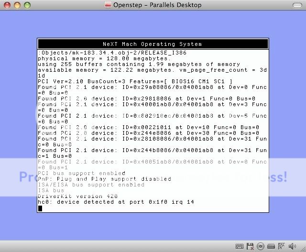Click the 'NeXT Mach Operating System' header

coord(153,44)
